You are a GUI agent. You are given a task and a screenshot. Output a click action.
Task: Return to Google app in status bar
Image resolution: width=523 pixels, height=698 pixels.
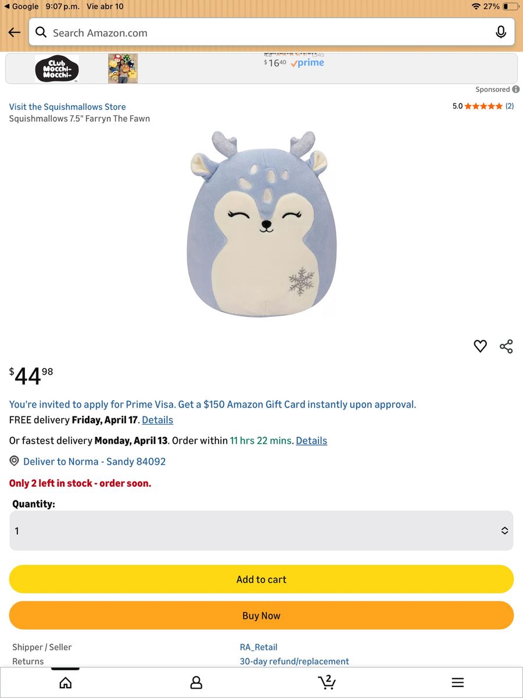click(x=22, y=6)
